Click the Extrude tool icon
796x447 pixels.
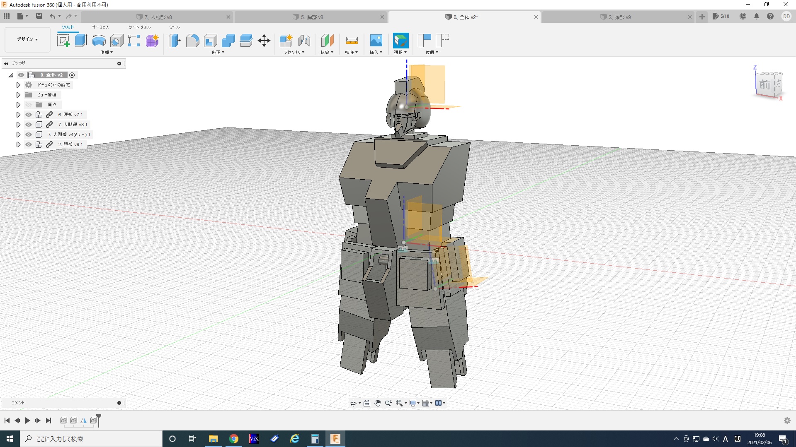tap(81, 41)
